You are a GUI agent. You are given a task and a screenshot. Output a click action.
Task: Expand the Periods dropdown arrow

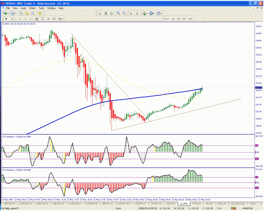(x=154, y=13)
